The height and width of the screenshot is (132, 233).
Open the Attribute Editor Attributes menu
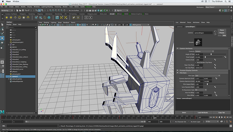coord(196,22)
